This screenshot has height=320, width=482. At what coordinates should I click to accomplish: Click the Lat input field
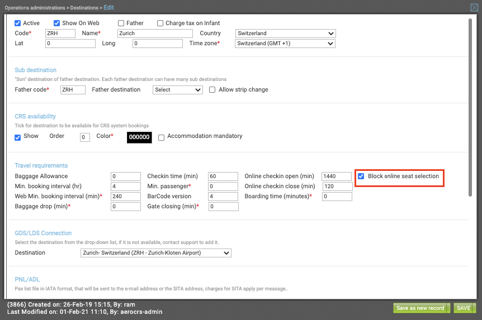[x=70, y=44]
